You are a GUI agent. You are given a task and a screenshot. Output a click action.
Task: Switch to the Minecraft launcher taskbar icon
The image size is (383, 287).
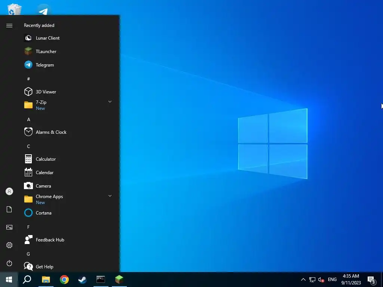pyautogui.click(x=119, y=280)
